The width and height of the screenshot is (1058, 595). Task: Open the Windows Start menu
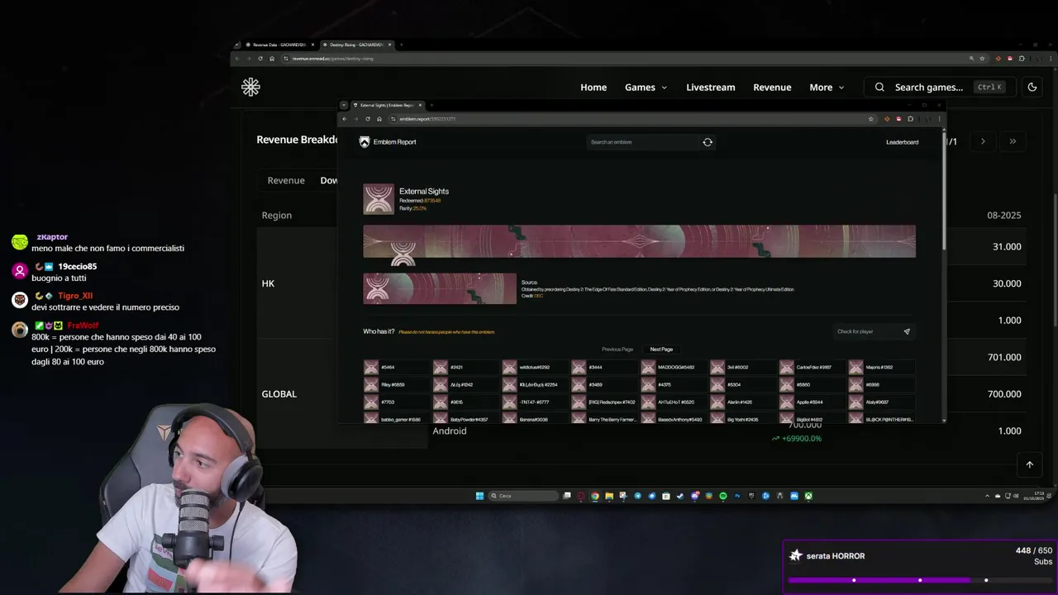pos(479,496)
